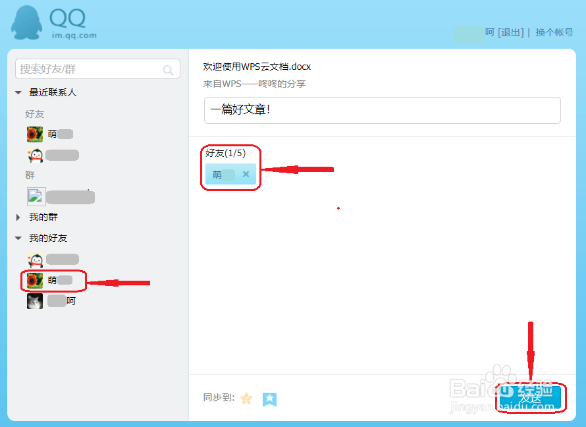Click the 退出 logout link
This screenshot has width=586, height=427.
pyautogui.click(x=511, y=32)
